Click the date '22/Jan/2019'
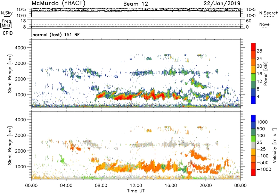Viewport: 278px width, 193px height. point(222,3)
